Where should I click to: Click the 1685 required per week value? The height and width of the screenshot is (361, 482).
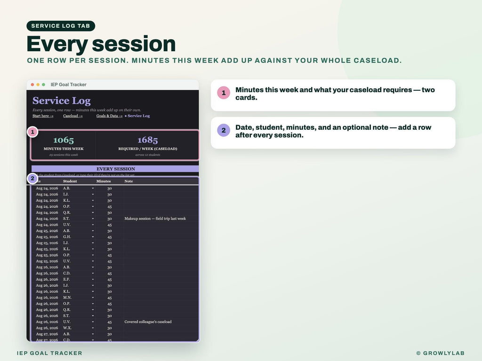(147, 140)
